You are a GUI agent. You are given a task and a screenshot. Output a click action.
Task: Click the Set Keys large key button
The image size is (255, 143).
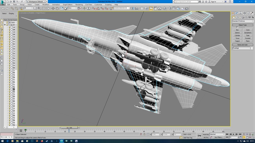199,136
